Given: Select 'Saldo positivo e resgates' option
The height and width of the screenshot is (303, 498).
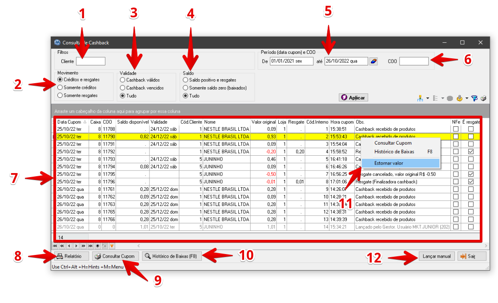Looking at the screenshot, I should [209, 80].
